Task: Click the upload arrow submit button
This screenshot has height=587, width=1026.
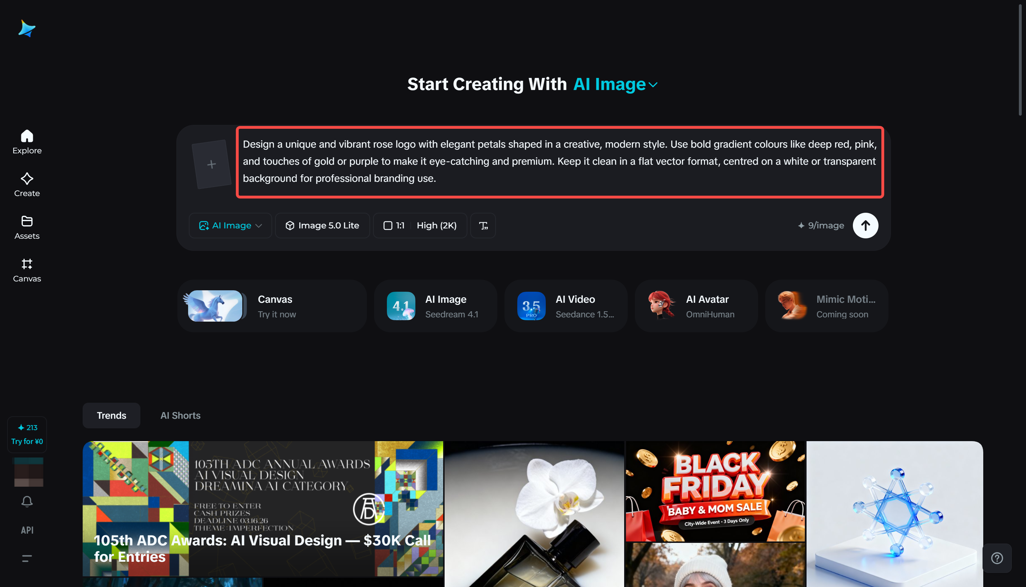Action: coord(865,225)
